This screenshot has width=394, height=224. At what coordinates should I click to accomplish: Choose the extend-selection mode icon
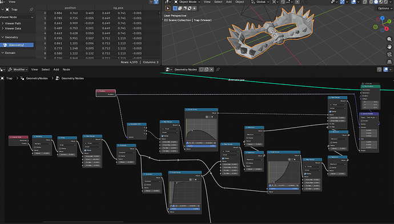[180, 9]
